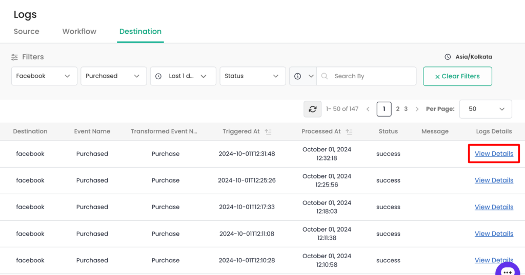Image resolution: width=525 pixels, height=275 pixels.
Task: Open View Details for 12:25:26 log
Action: tap(494, 180)
